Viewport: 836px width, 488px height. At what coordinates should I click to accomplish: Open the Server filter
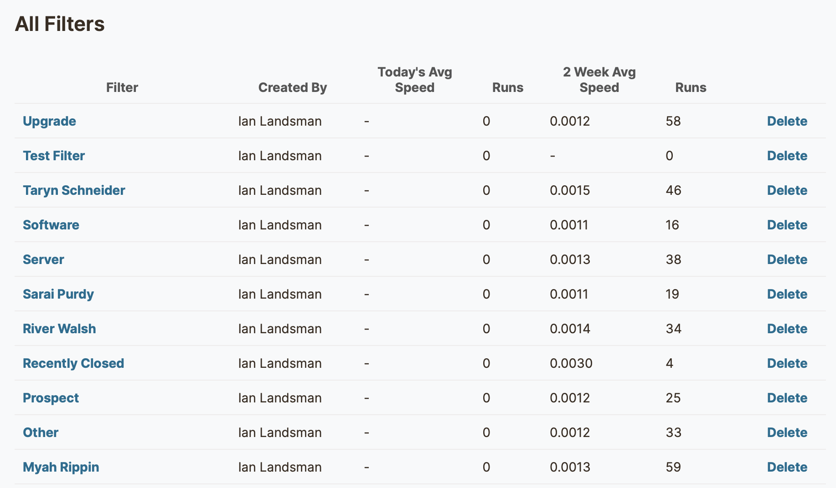pyautogui.click(x=43, y=259)
